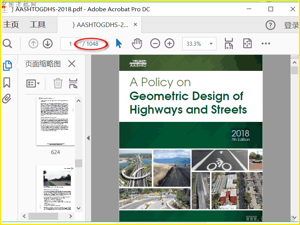Go to next page arrow
Viewport: 300px width, 225px height.
(x=48, y=43)
